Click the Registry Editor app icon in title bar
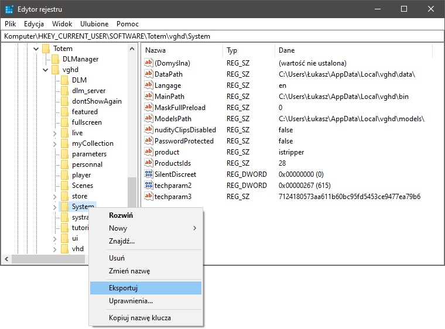 (x=9, y=9)
